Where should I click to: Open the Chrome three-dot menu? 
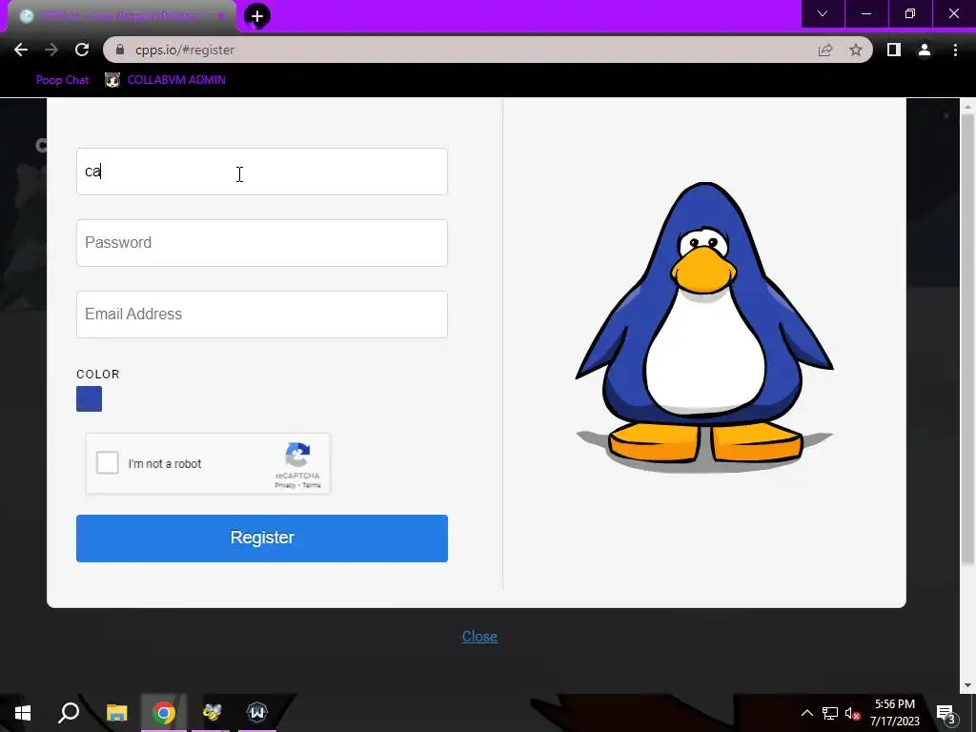955,50
